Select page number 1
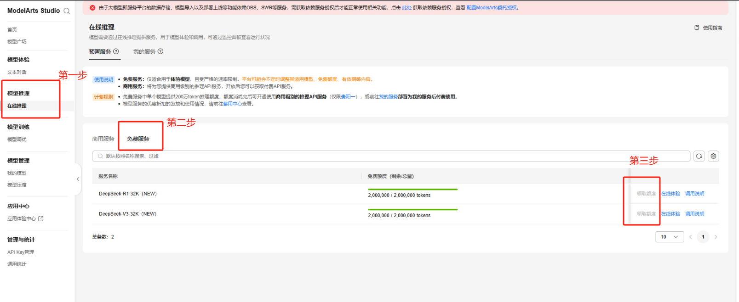This screenshot has width=739, height=302. [x=703, y=237]
